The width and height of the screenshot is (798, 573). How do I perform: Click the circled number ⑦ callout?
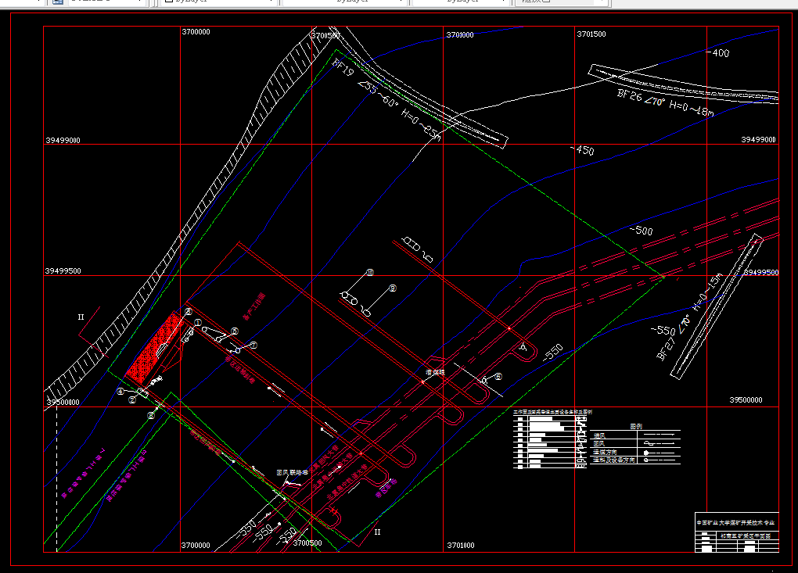[253, 346]
